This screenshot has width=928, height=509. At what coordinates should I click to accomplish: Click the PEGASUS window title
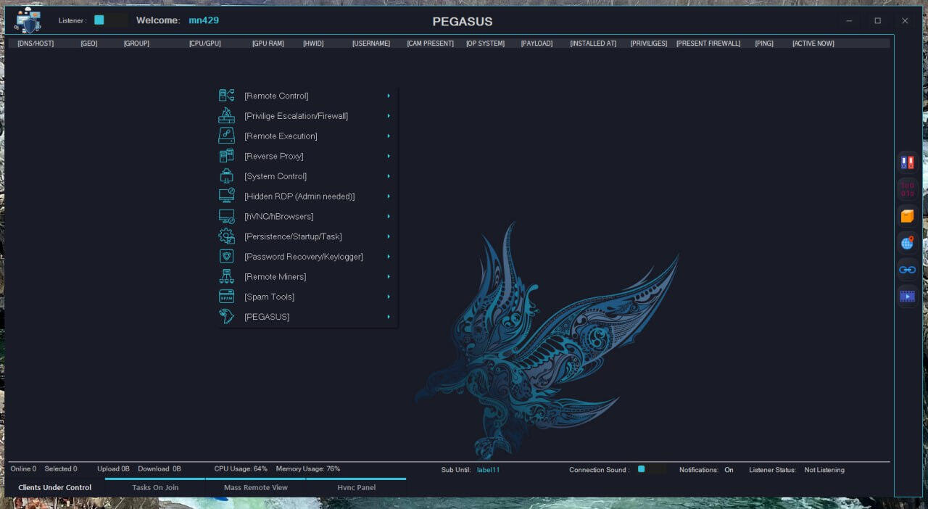(463, 22)
